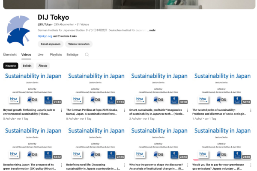Click the red watch progress bar on 24:50 video

(196, 160)
